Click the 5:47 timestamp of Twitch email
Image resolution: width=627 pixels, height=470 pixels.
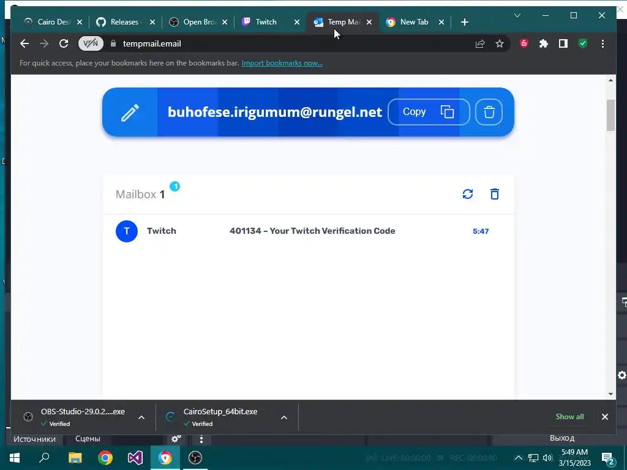pyautogui.click(x=481, y=231)
